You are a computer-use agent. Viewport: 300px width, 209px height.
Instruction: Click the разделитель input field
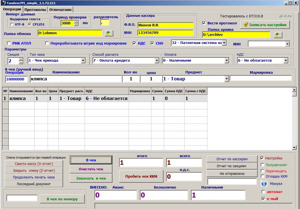[x=105, y=23]
